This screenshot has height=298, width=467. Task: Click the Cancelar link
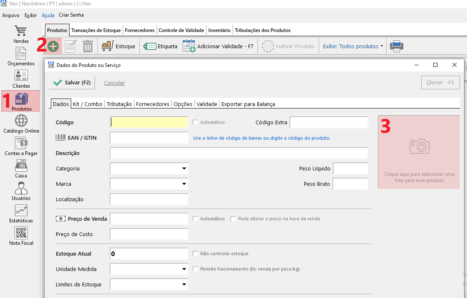tap(114, 83)
